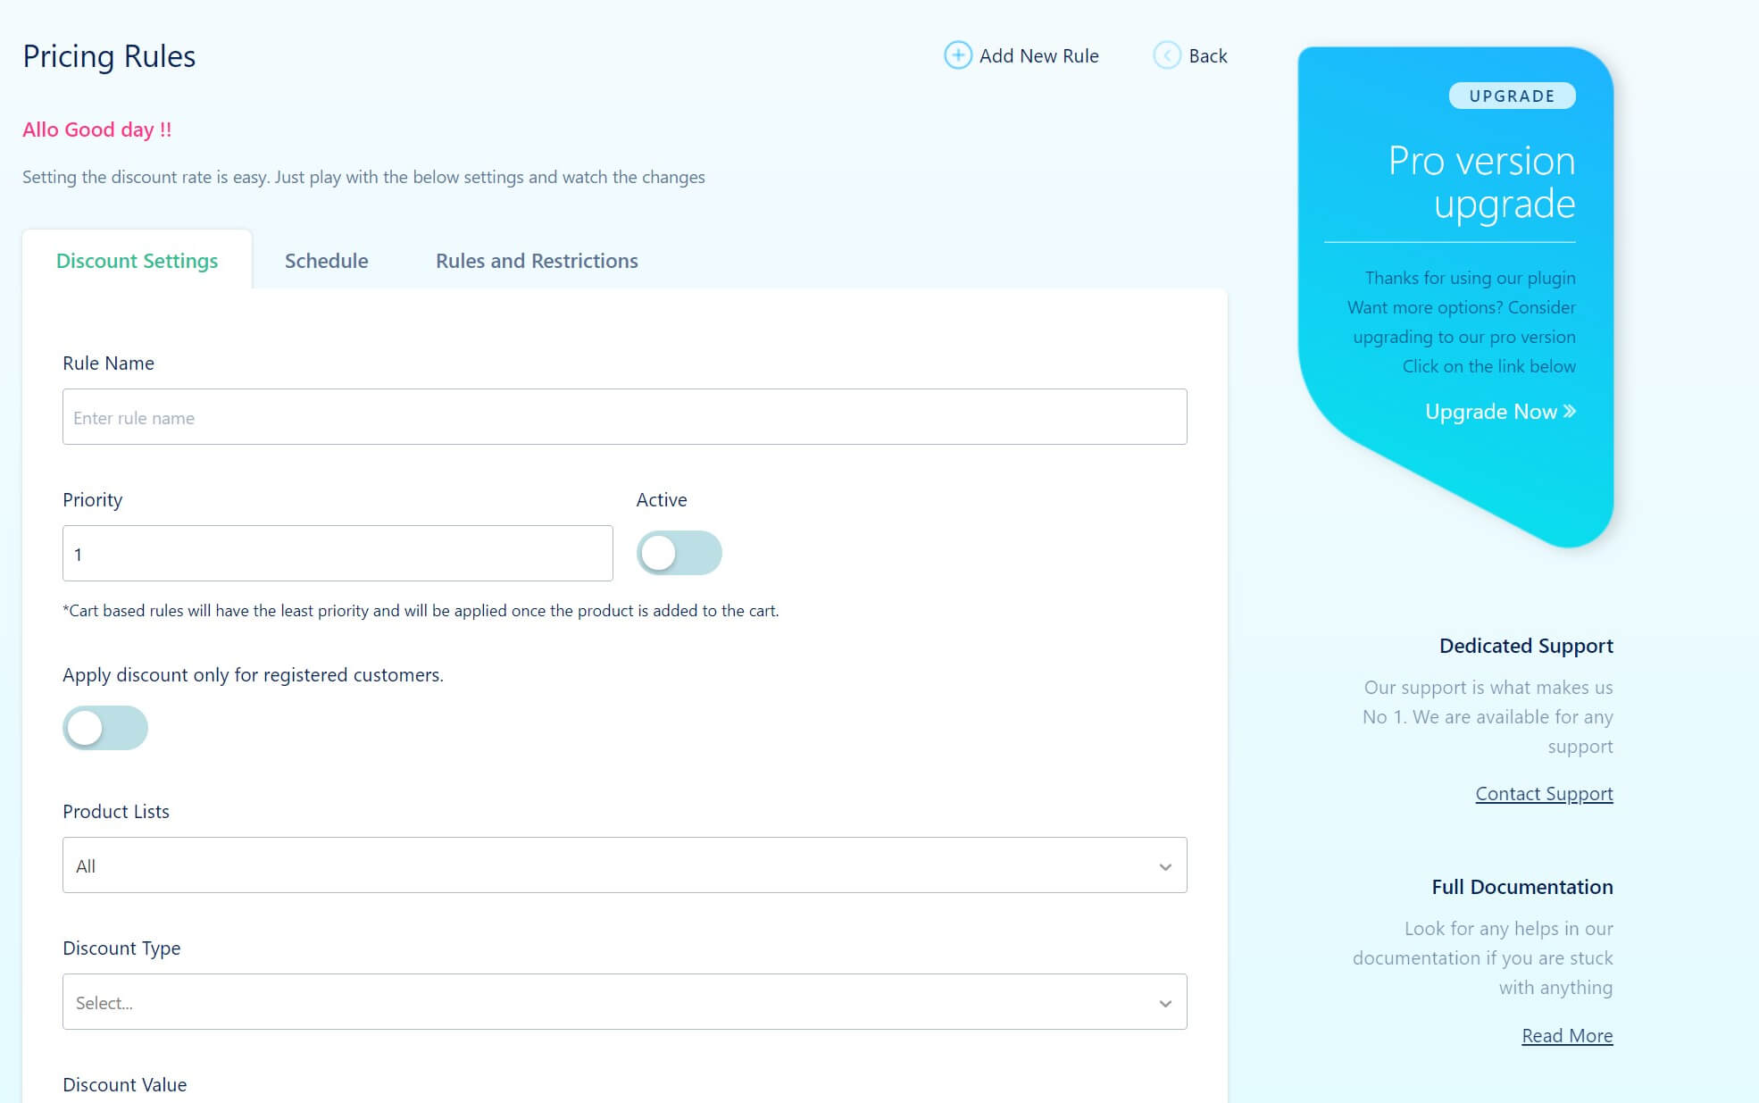Open the Discount Type dropdown
The image size is (1759, 1103).
pyautogui.click(x=623, y=1001)
